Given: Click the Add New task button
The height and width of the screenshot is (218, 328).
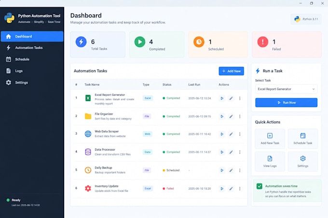Looking at the screenshot, I should click(x=232, y=71).
